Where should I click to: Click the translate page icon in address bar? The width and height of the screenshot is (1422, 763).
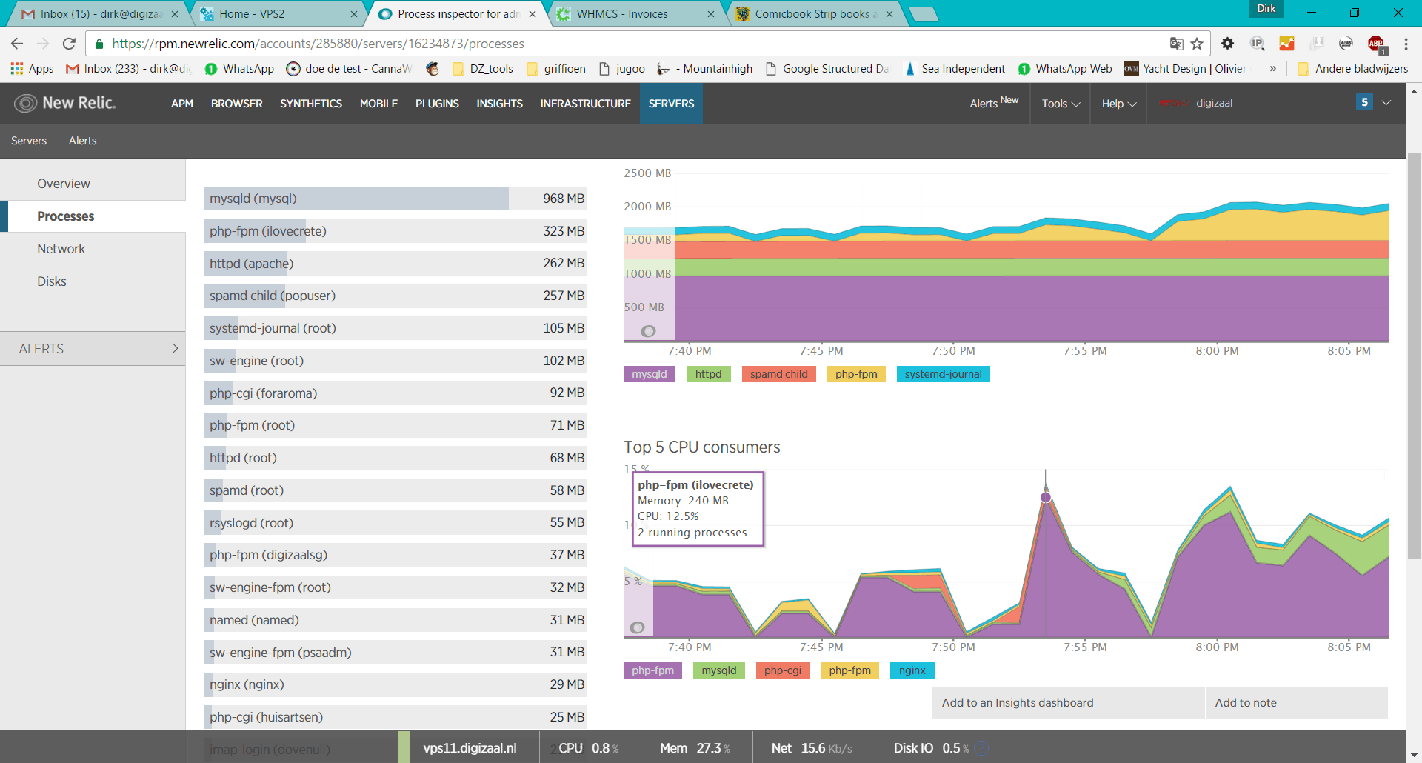(1176, 44)
